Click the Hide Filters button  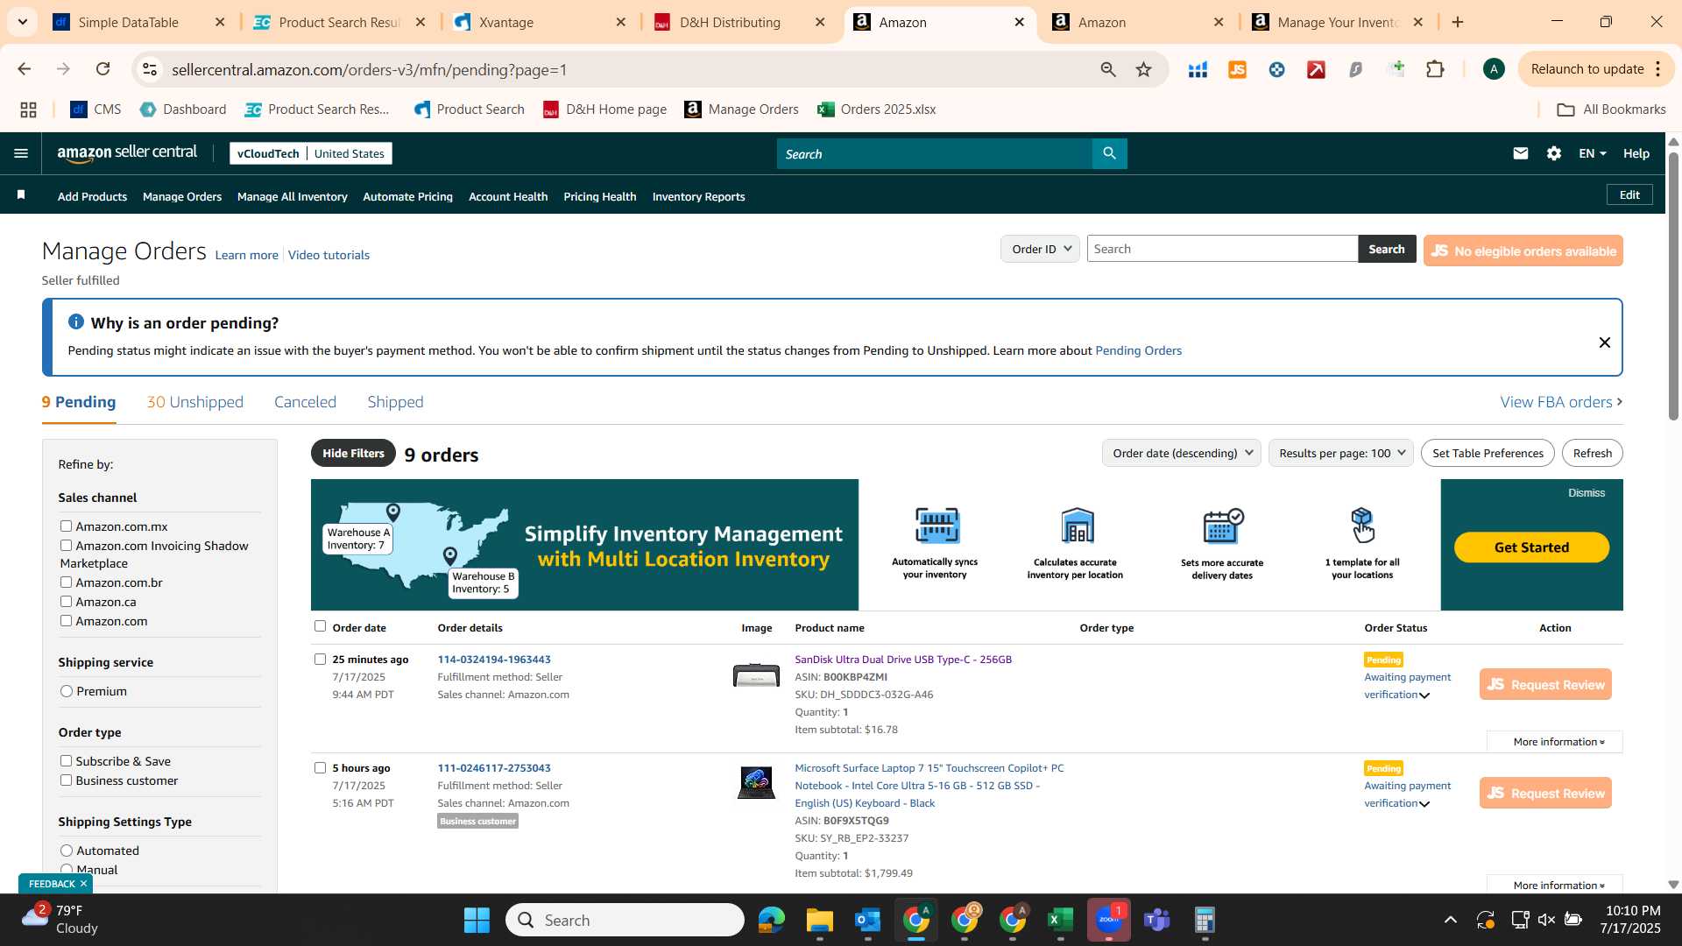coord(353,453)
